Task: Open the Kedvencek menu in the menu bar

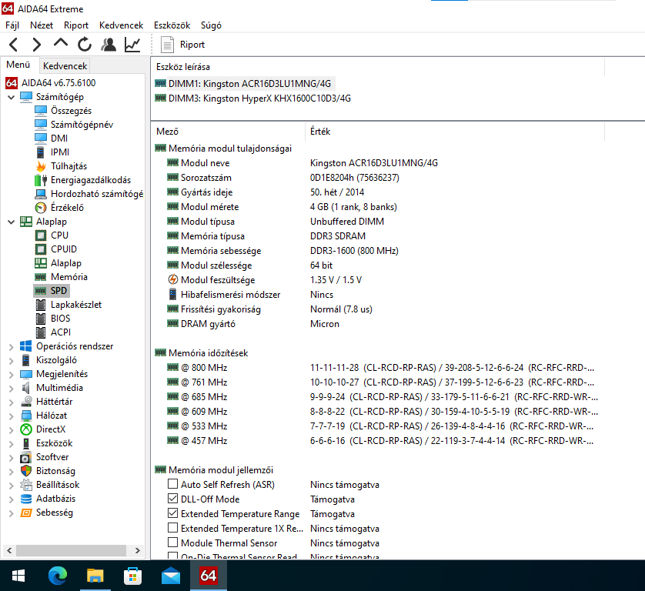Action: click(122, 25)
